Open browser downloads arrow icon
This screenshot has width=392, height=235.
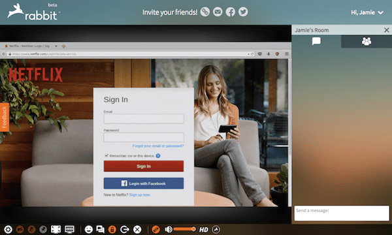tap(269, 54)
